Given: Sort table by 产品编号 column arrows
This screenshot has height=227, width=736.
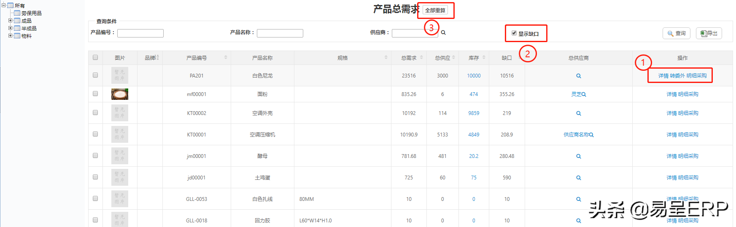Looking at the screenshot, I should [226, 57].
